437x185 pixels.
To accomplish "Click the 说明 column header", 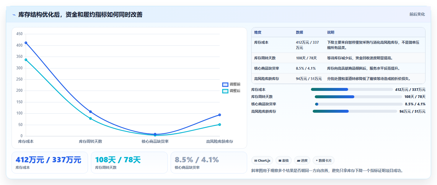I will [x=331, y=32].
